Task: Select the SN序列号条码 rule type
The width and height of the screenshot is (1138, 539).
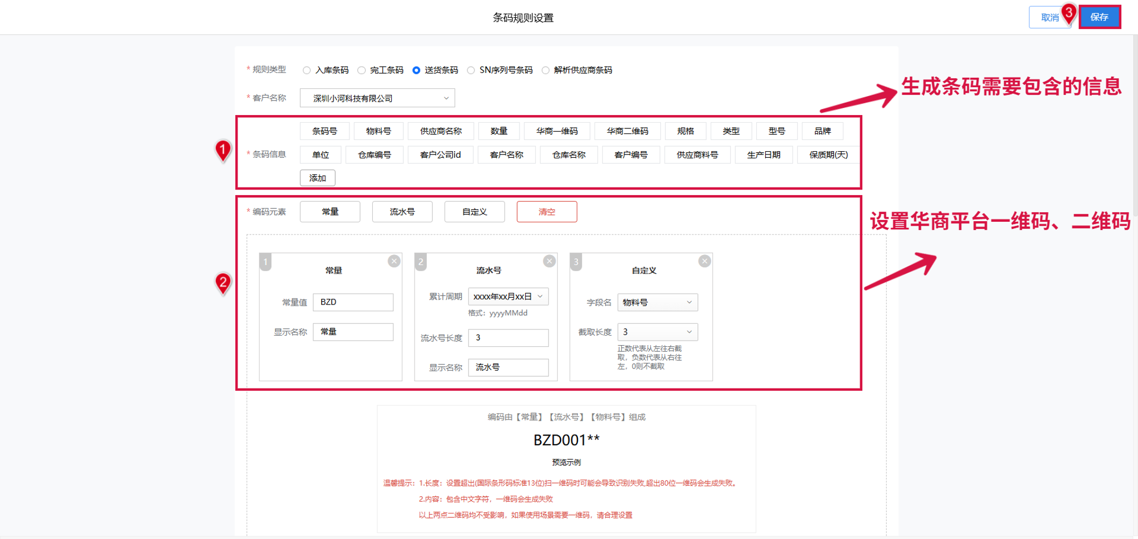Action: 471,70
